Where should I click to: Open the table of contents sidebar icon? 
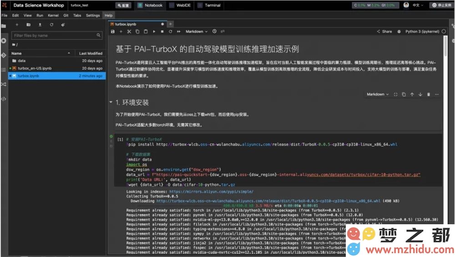4,70
